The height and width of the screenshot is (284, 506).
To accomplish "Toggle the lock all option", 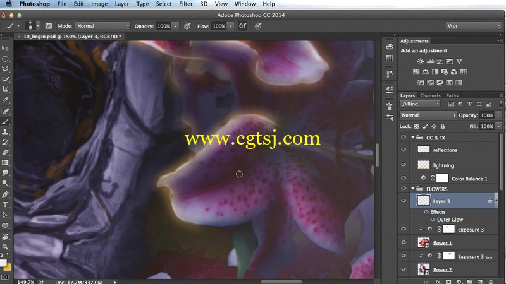I will coord(443,127).
